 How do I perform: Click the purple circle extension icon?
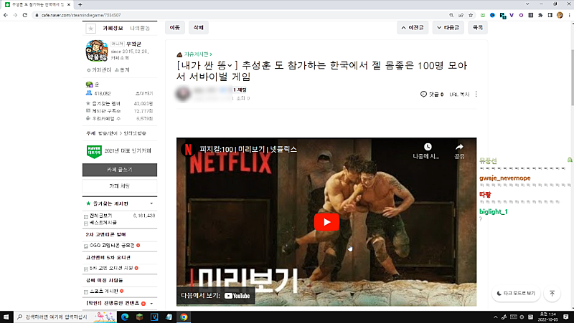point(521,15)
